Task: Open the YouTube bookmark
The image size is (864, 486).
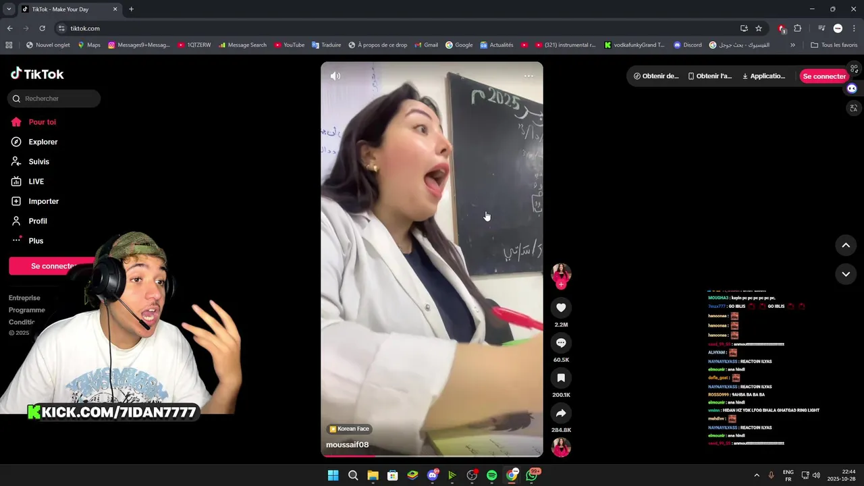Action: [x=289, y=45]
